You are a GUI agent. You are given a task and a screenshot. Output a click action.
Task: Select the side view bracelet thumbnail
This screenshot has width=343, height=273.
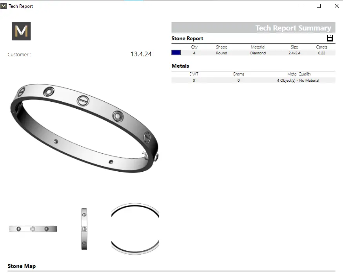[x=84, y=229]
